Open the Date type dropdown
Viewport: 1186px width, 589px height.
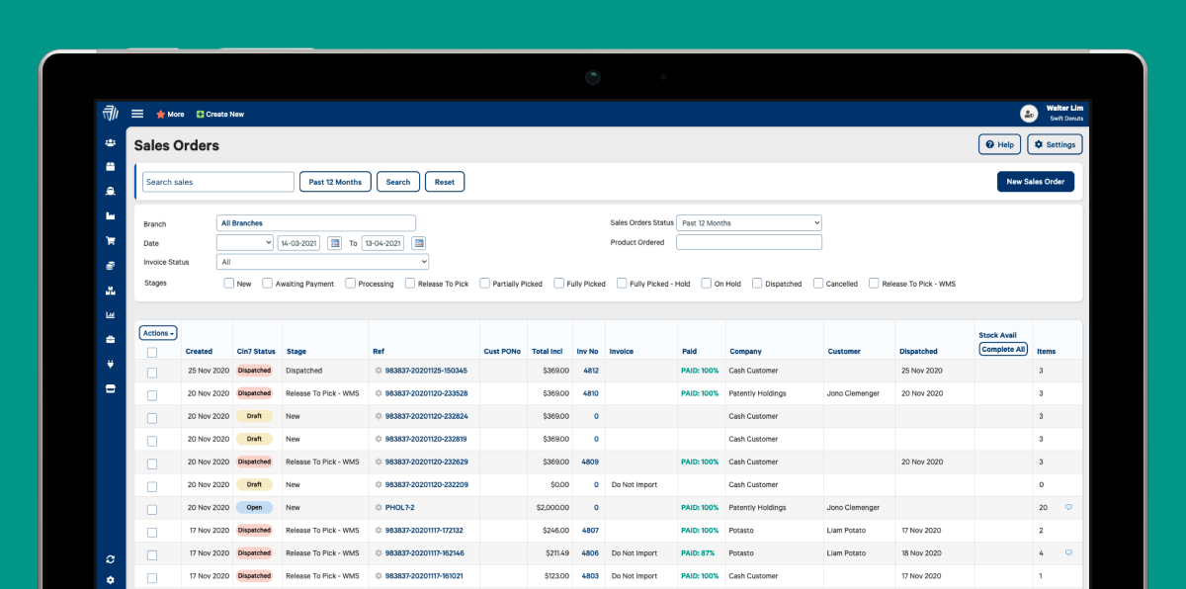pyautogui.click(x=245, y=242)
